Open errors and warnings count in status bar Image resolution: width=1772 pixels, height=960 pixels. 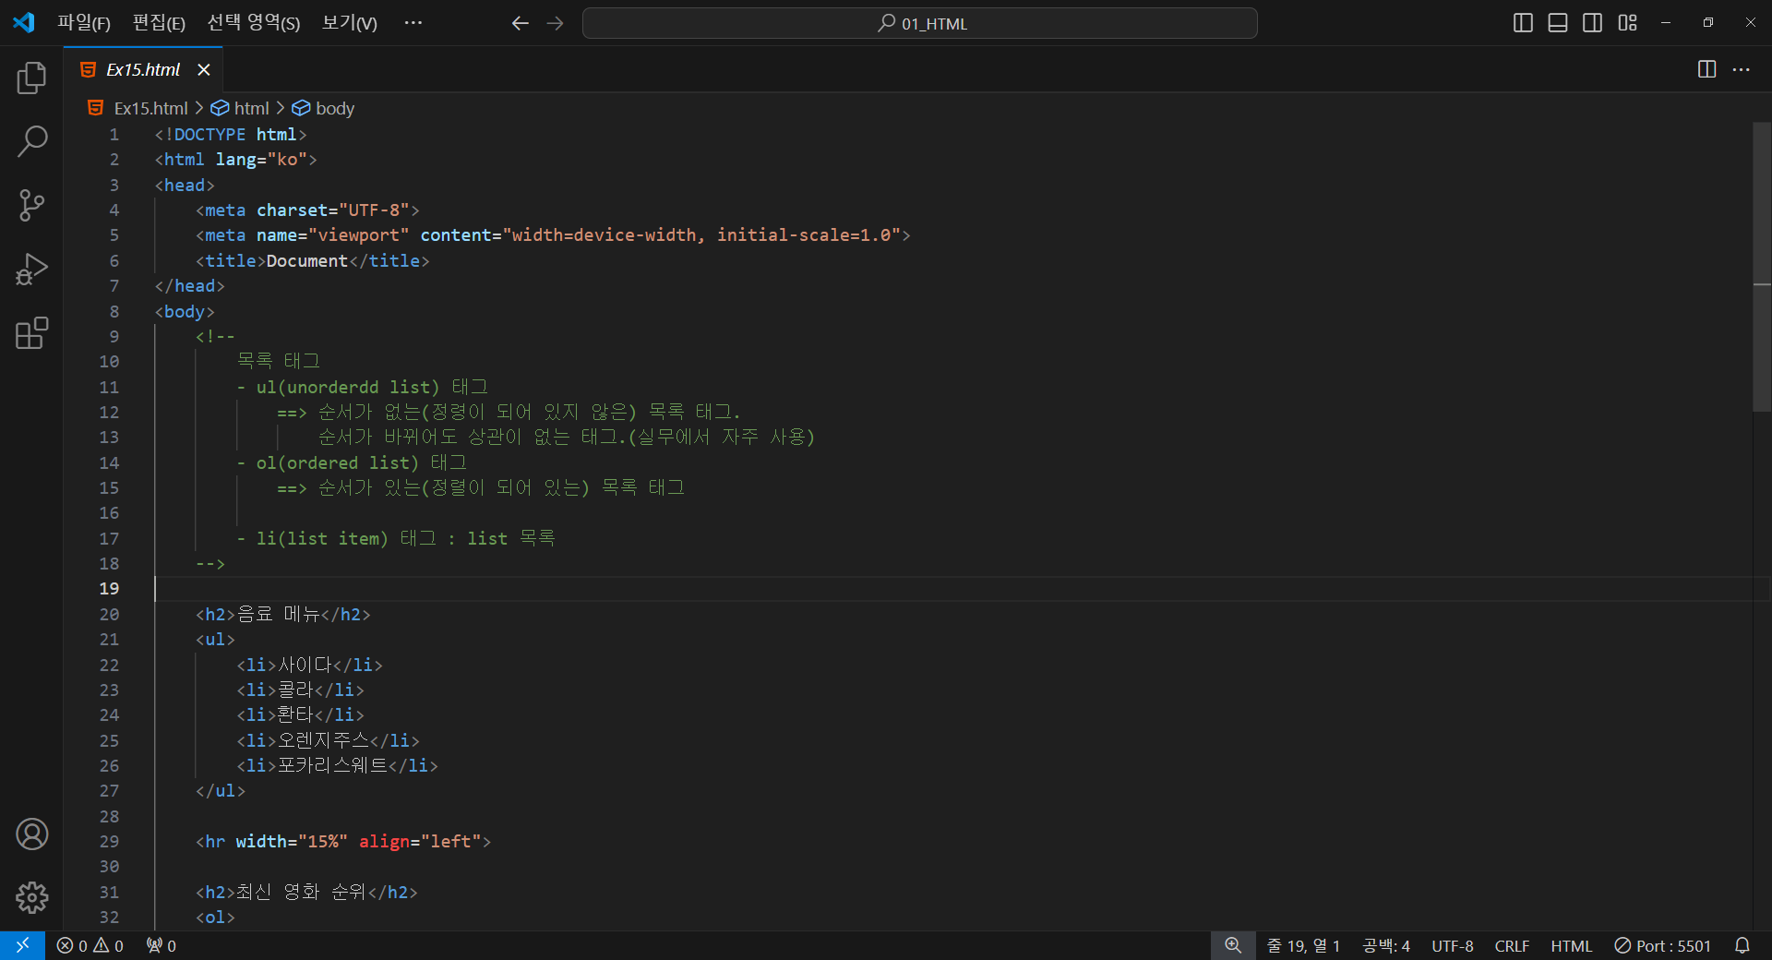click(x=90, y=946)
